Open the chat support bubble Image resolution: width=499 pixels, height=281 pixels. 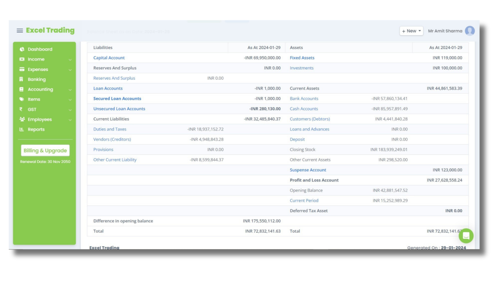pyautogui.click(x=466, y=235)
